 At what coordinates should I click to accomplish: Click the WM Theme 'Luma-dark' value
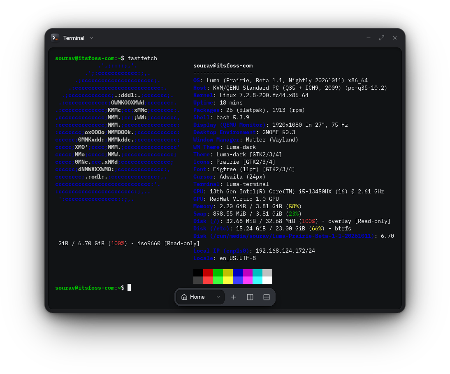tap(241, 147)
